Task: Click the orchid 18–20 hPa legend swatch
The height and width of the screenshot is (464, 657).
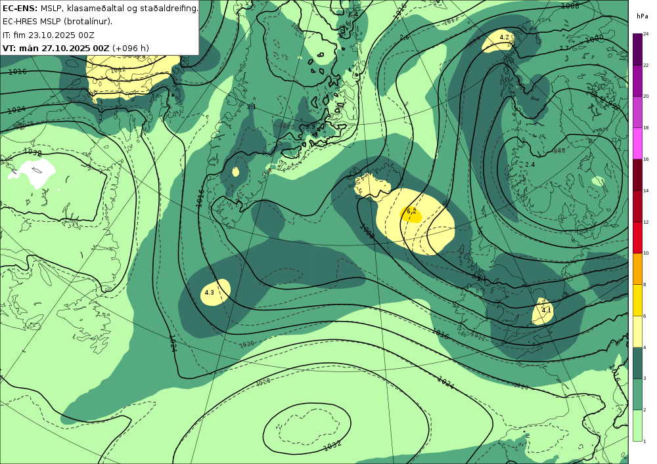Action: coord(637,112)
